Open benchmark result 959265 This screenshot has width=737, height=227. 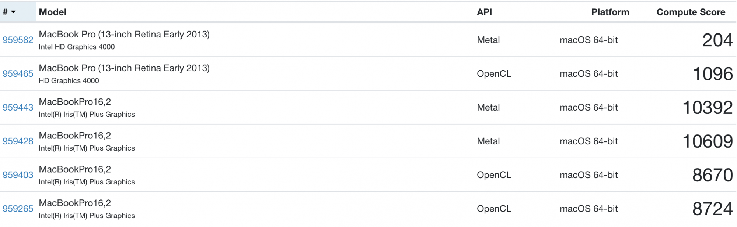[x=18, y=209]
